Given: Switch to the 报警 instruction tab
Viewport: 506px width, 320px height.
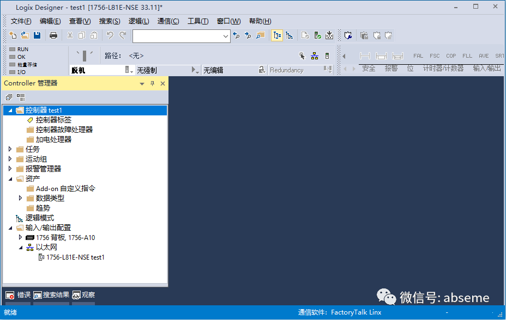Looking at the screenshot, I should 391,68.
